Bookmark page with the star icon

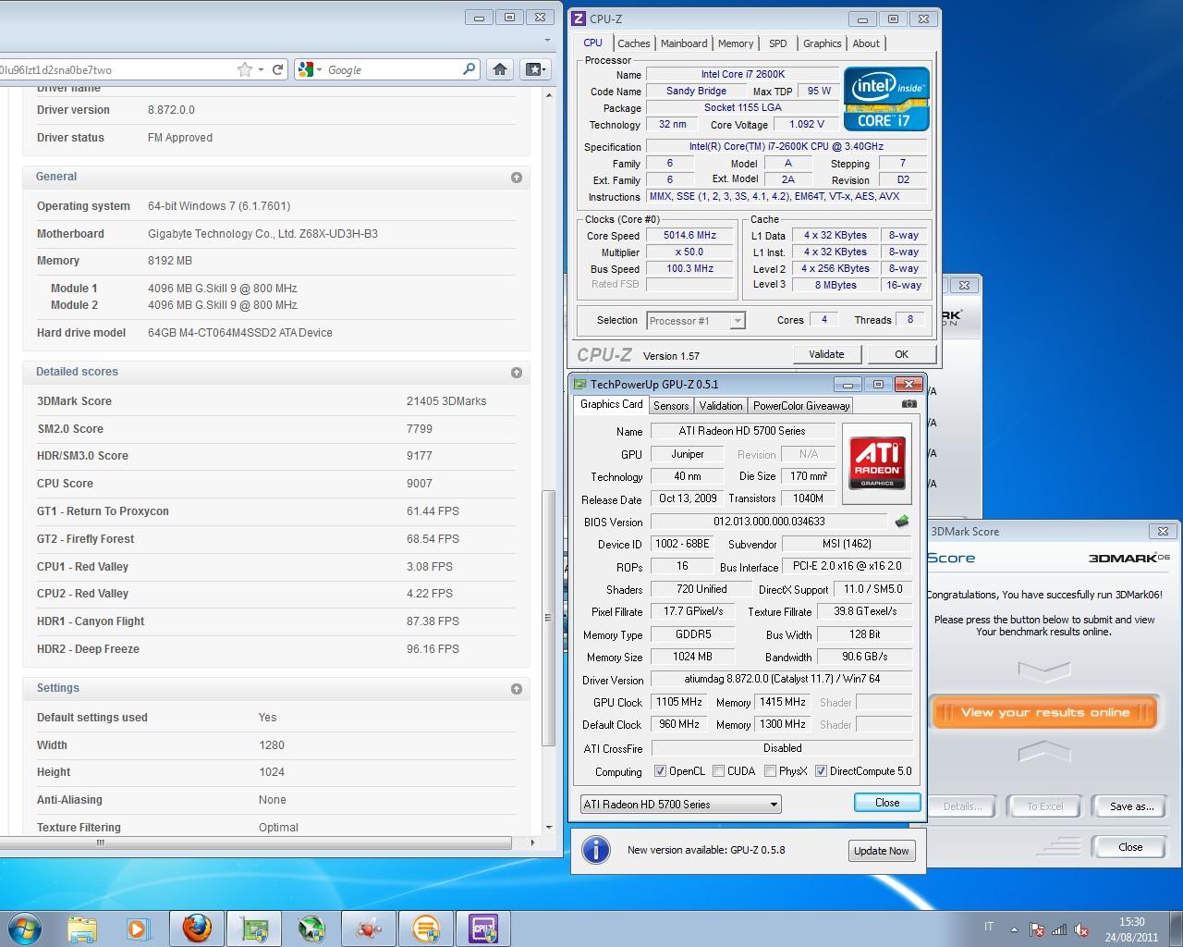[245, 69]
